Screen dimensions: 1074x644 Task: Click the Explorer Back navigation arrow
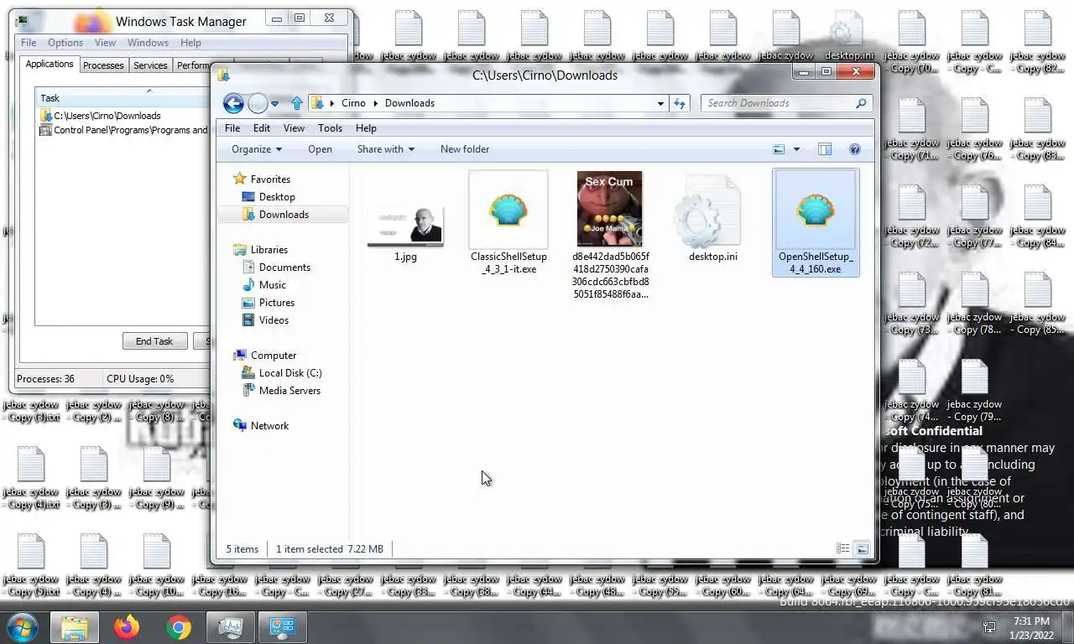[x=233, y=103]
